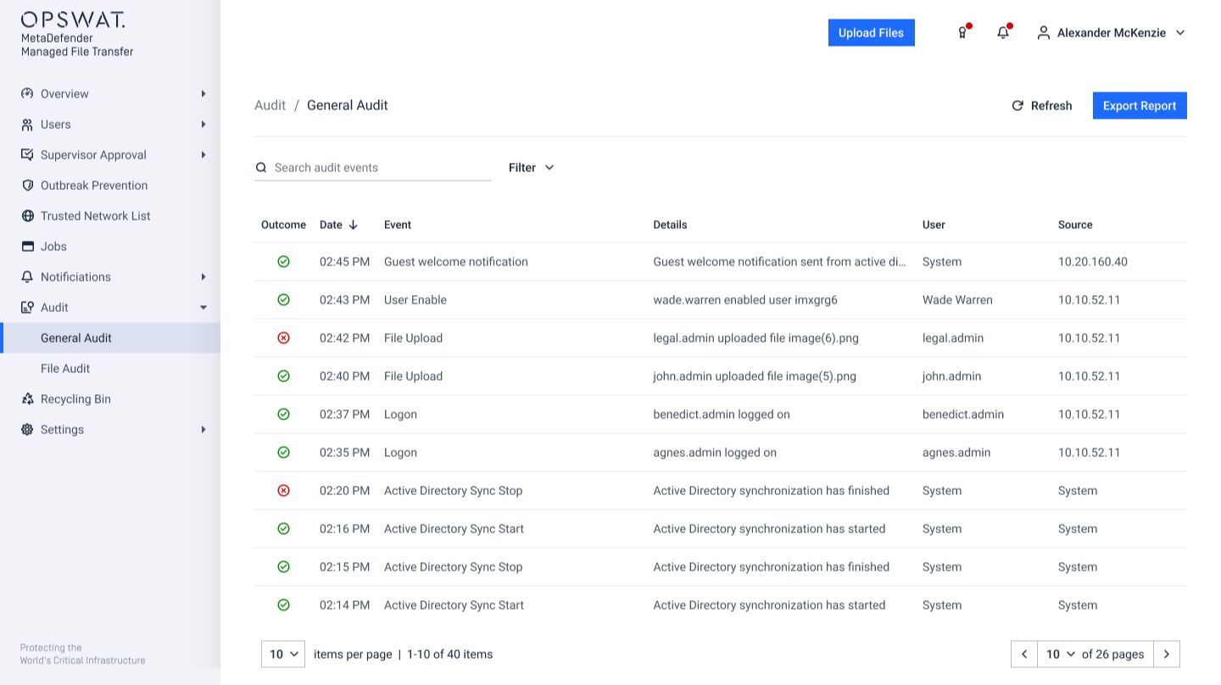
Task: Expand the items per page dropdown
Action: pos(282,654)
